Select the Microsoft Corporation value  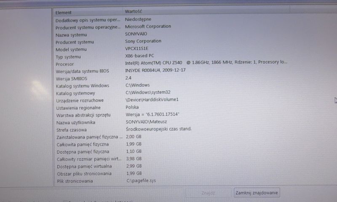(x=148, y=27)
